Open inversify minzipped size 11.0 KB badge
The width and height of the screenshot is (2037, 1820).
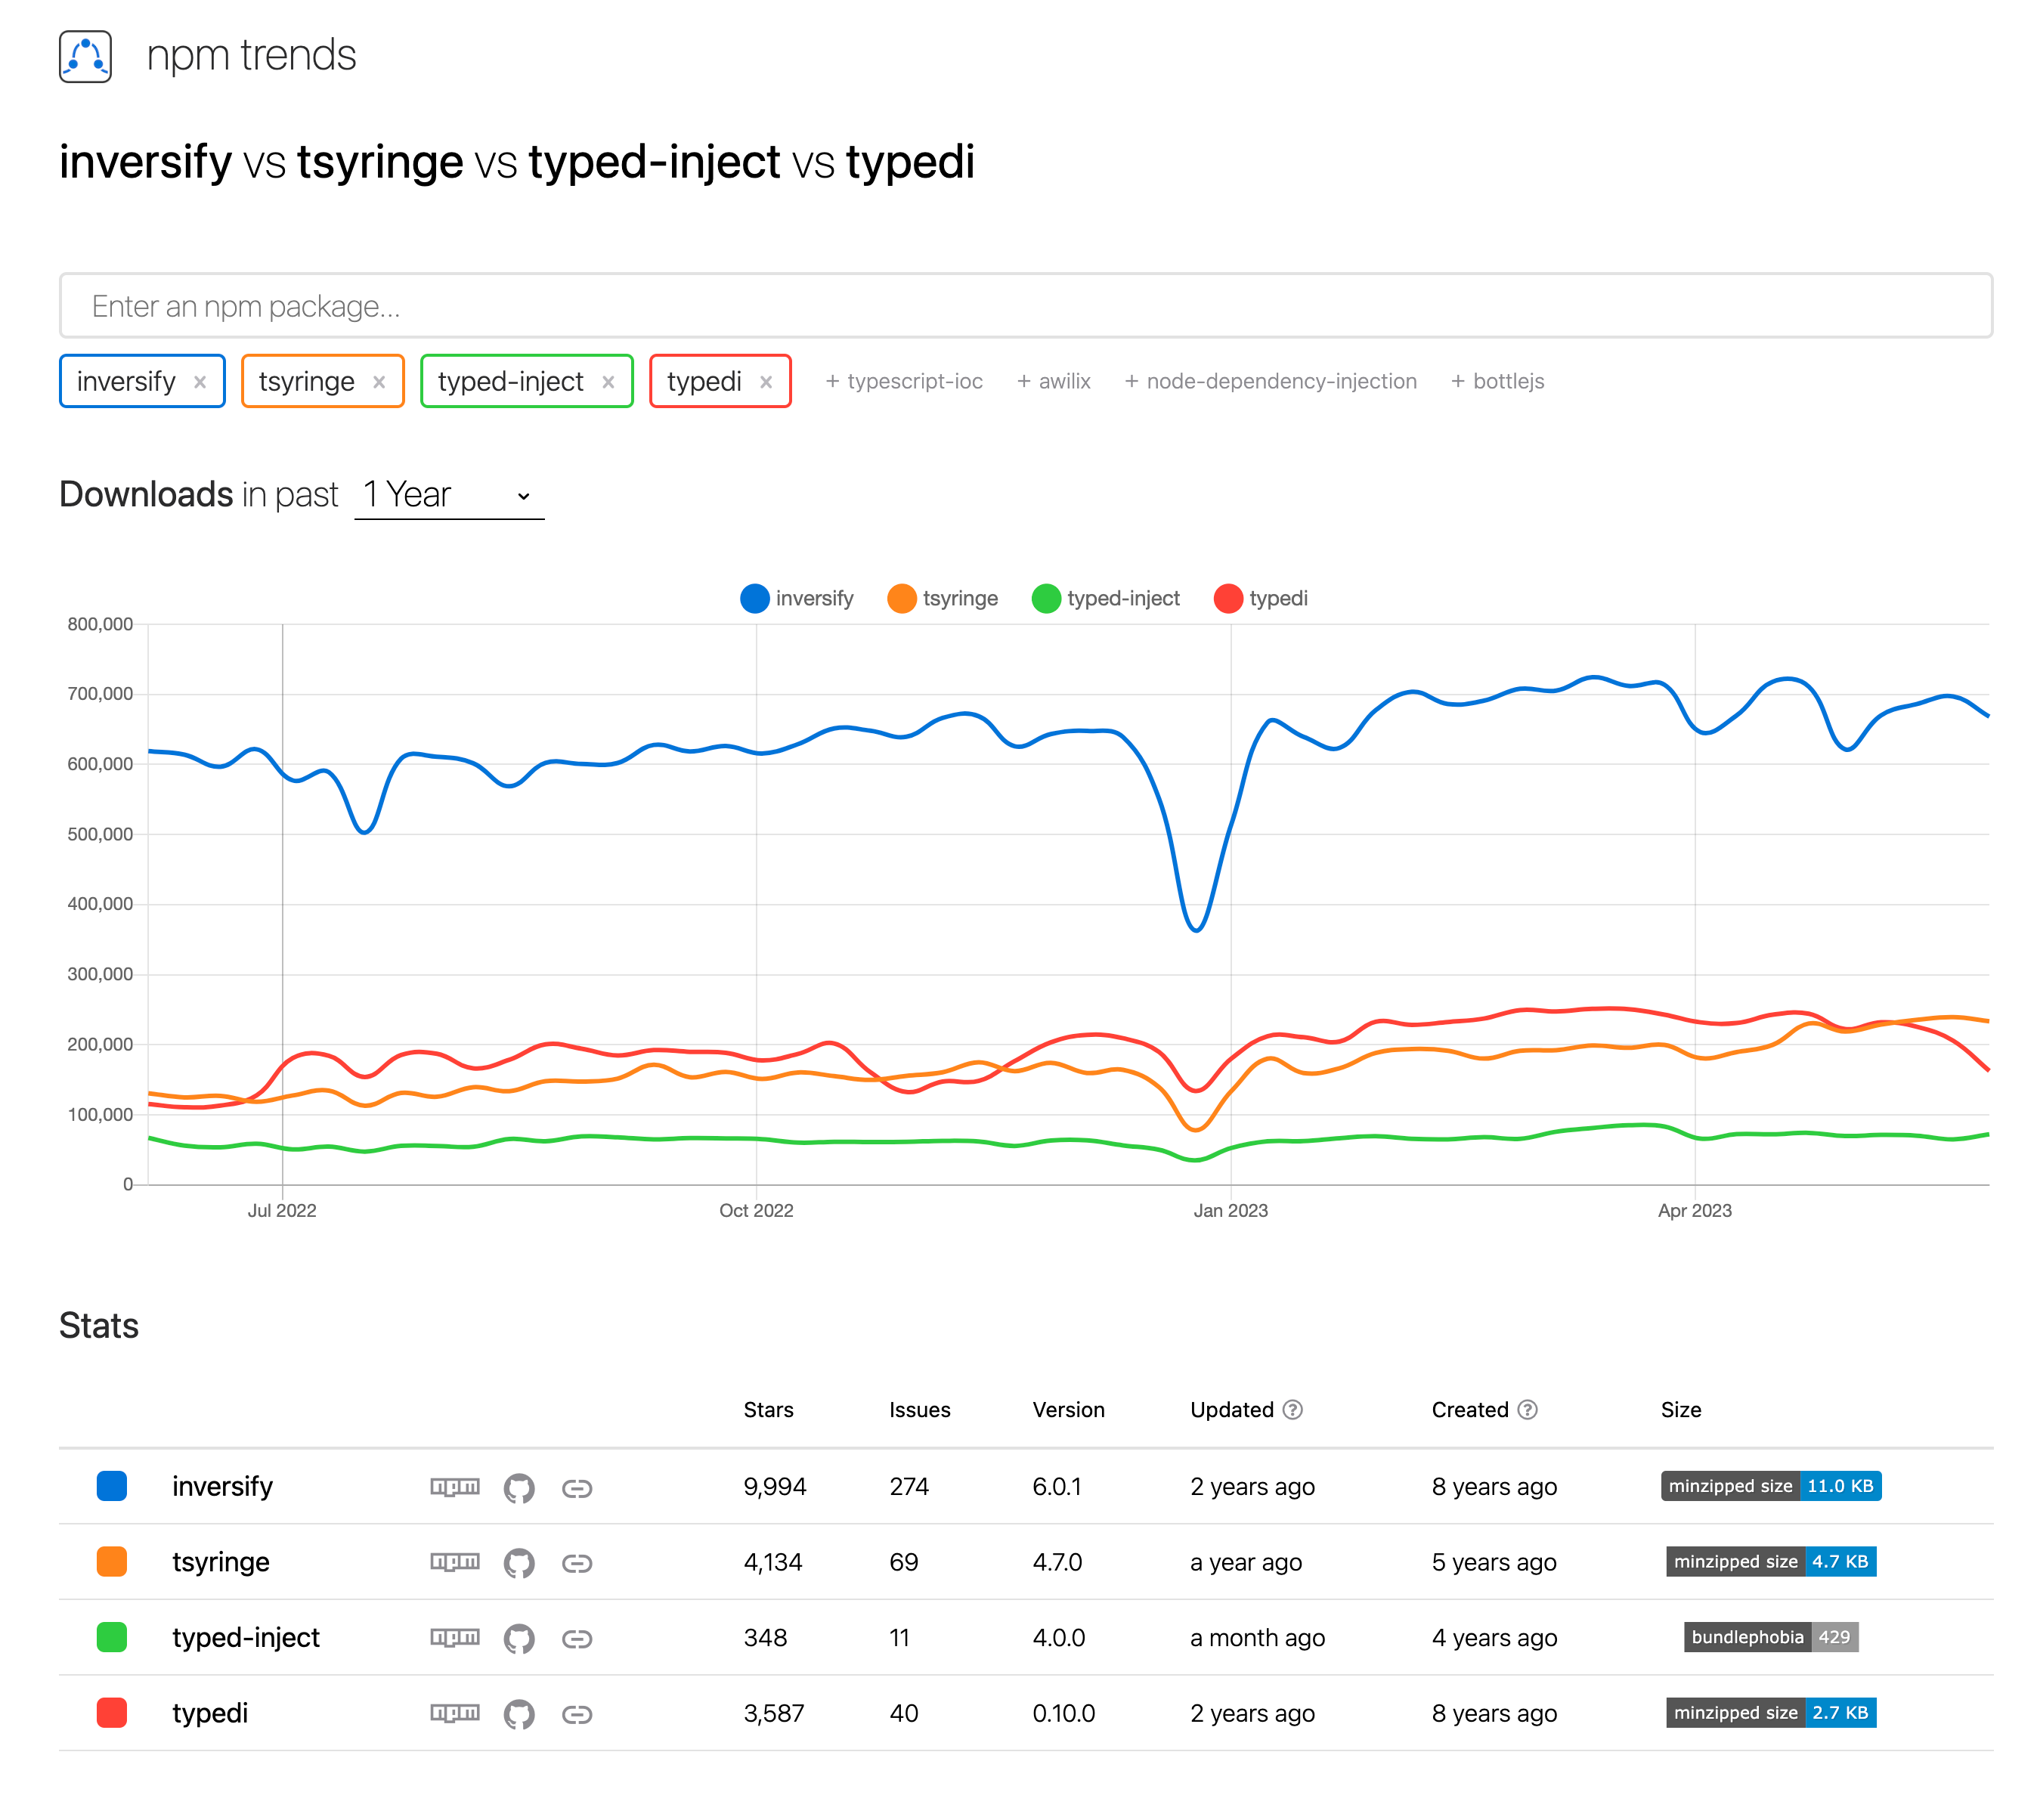(x=1771, y=1486)
